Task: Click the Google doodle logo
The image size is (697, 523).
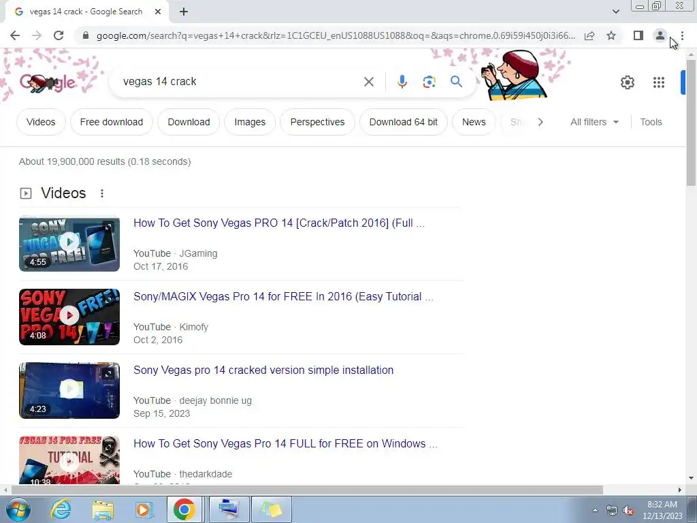Action: pos(48,82)
